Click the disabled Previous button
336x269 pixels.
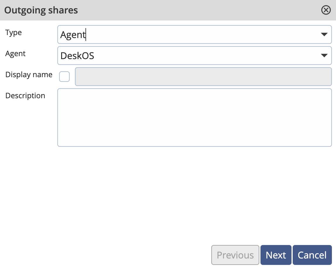click(x=235, y=255)
